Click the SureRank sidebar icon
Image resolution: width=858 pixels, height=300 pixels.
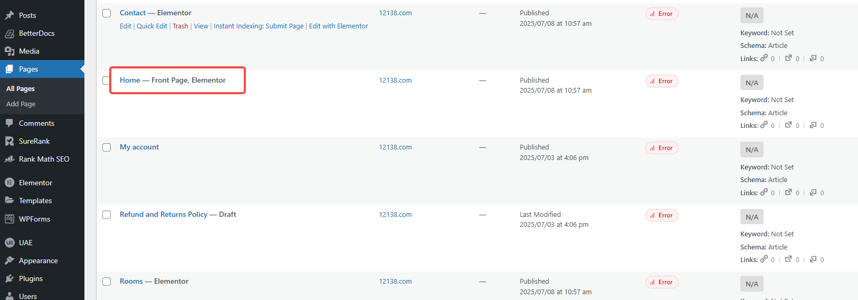(9, 141)
